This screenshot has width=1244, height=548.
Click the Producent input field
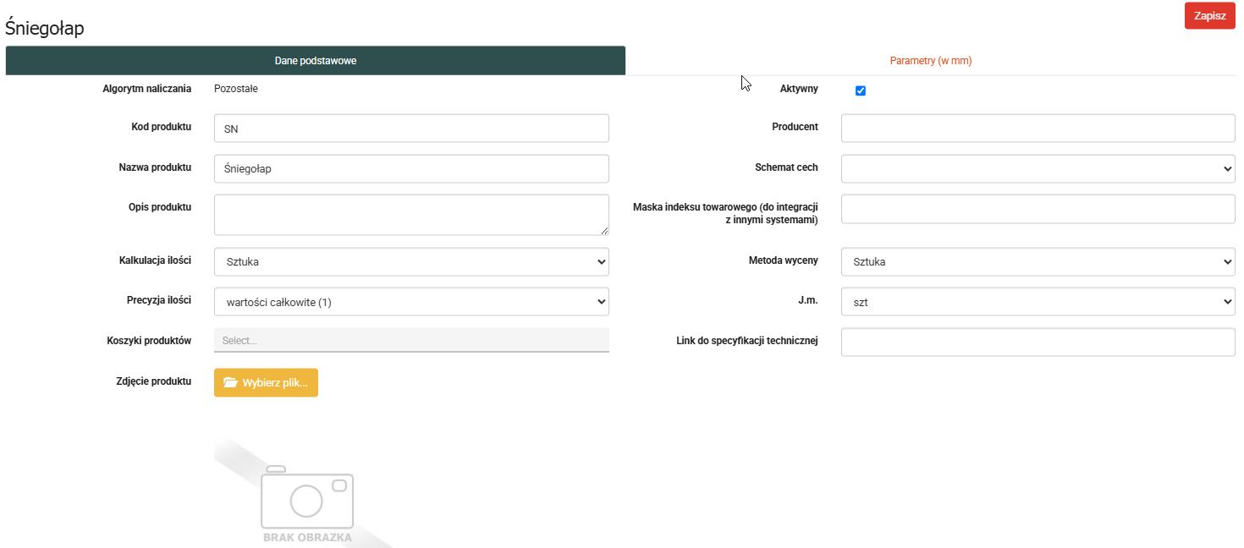pos(1038,129)
